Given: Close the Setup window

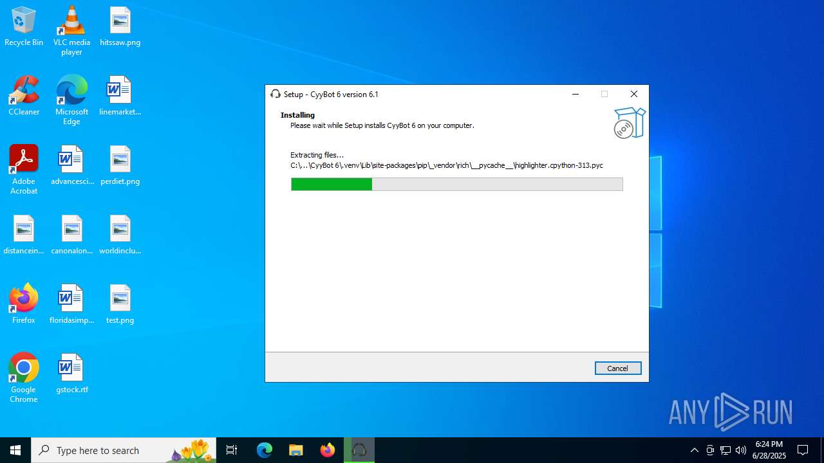Looking at the screenshot, I should (x=634, y=94).
